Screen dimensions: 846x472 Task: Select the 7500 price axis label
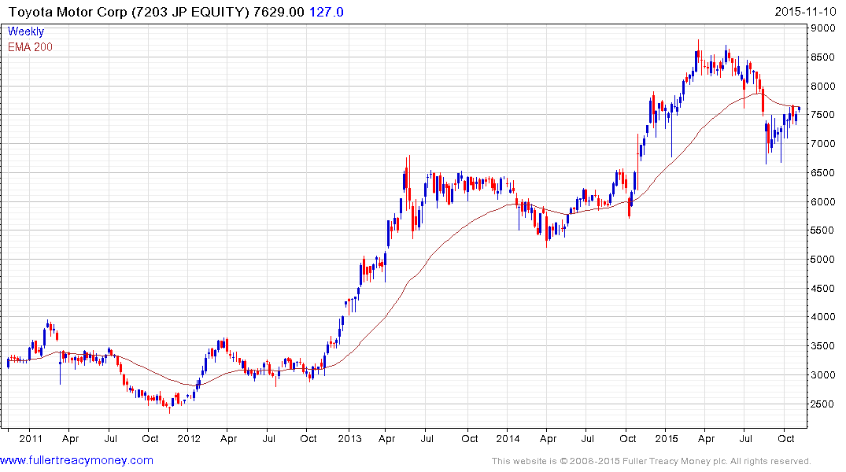[823, 115]
